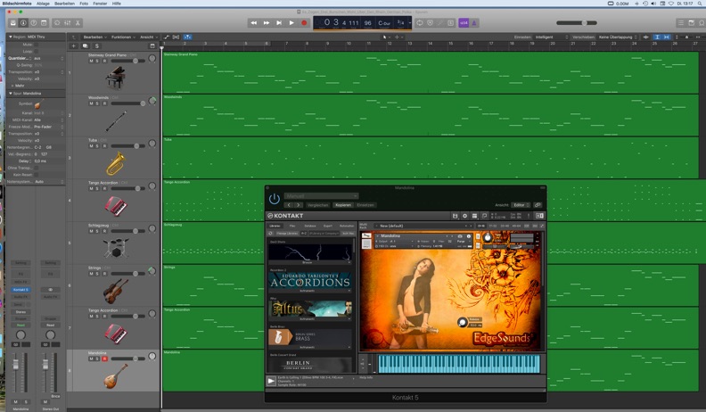Open Bearbeiten in macOS menu bar
This screenshot has height=412, width=706.
click(64, 4)
